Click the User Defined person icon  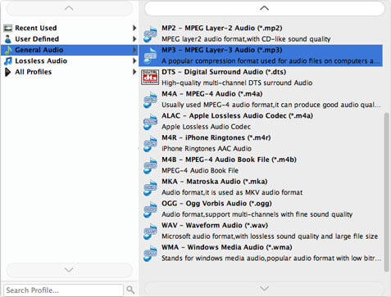tap(8, 39)
